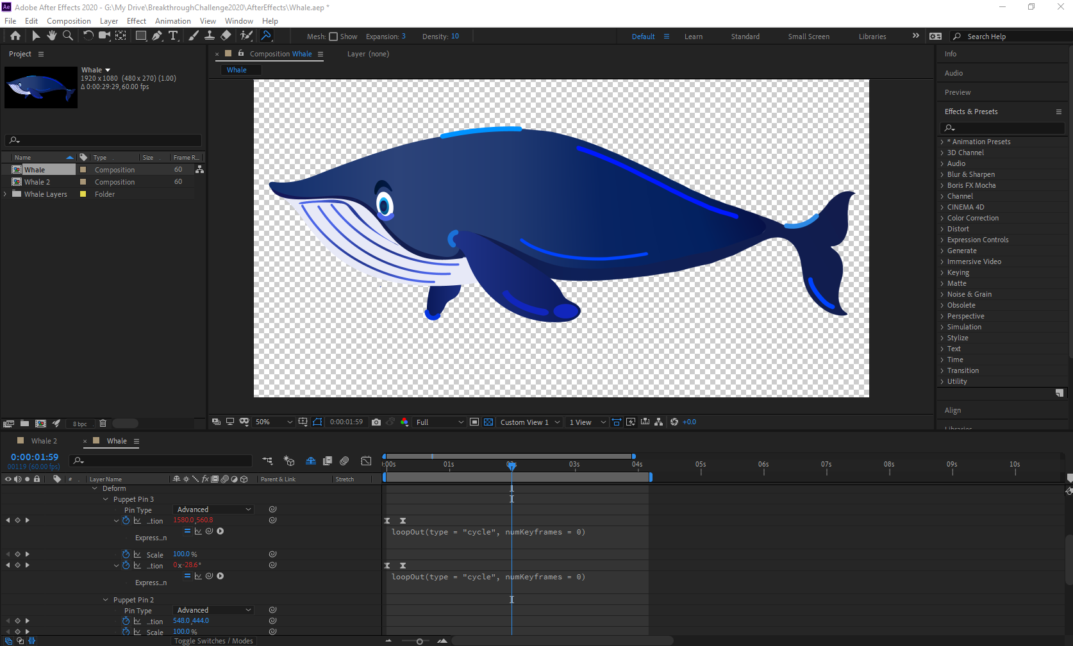Take a snapshot with the camera icon

[x=376, y=422]
